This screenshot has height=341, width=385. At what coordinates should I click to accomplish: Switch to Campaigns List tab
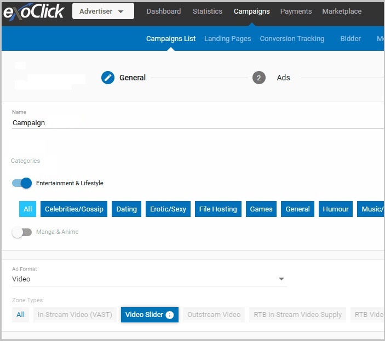point(171,39)
